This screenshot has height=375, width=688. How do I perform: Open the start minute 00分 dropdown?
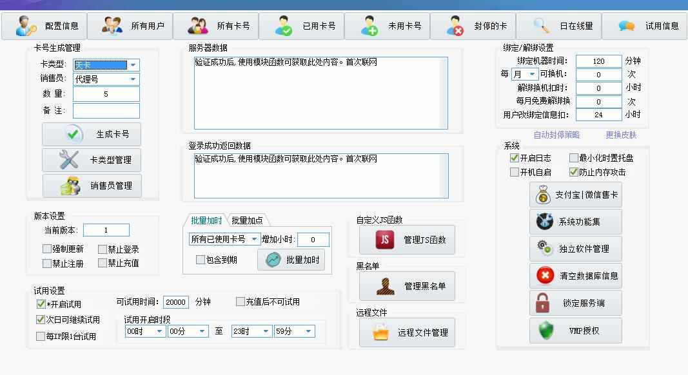[x=188, y=331]
